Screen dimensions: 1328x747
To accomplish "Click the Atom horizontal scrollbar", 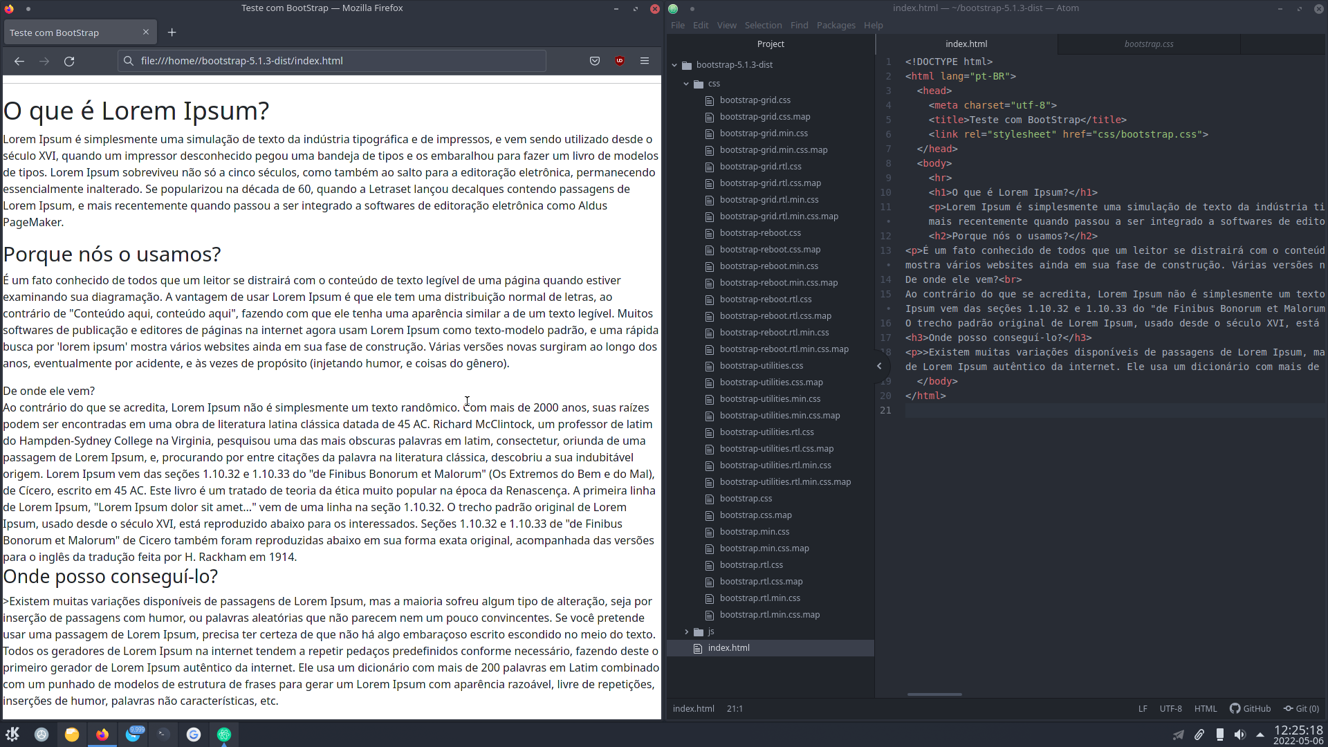I will (x=934, y=694).
